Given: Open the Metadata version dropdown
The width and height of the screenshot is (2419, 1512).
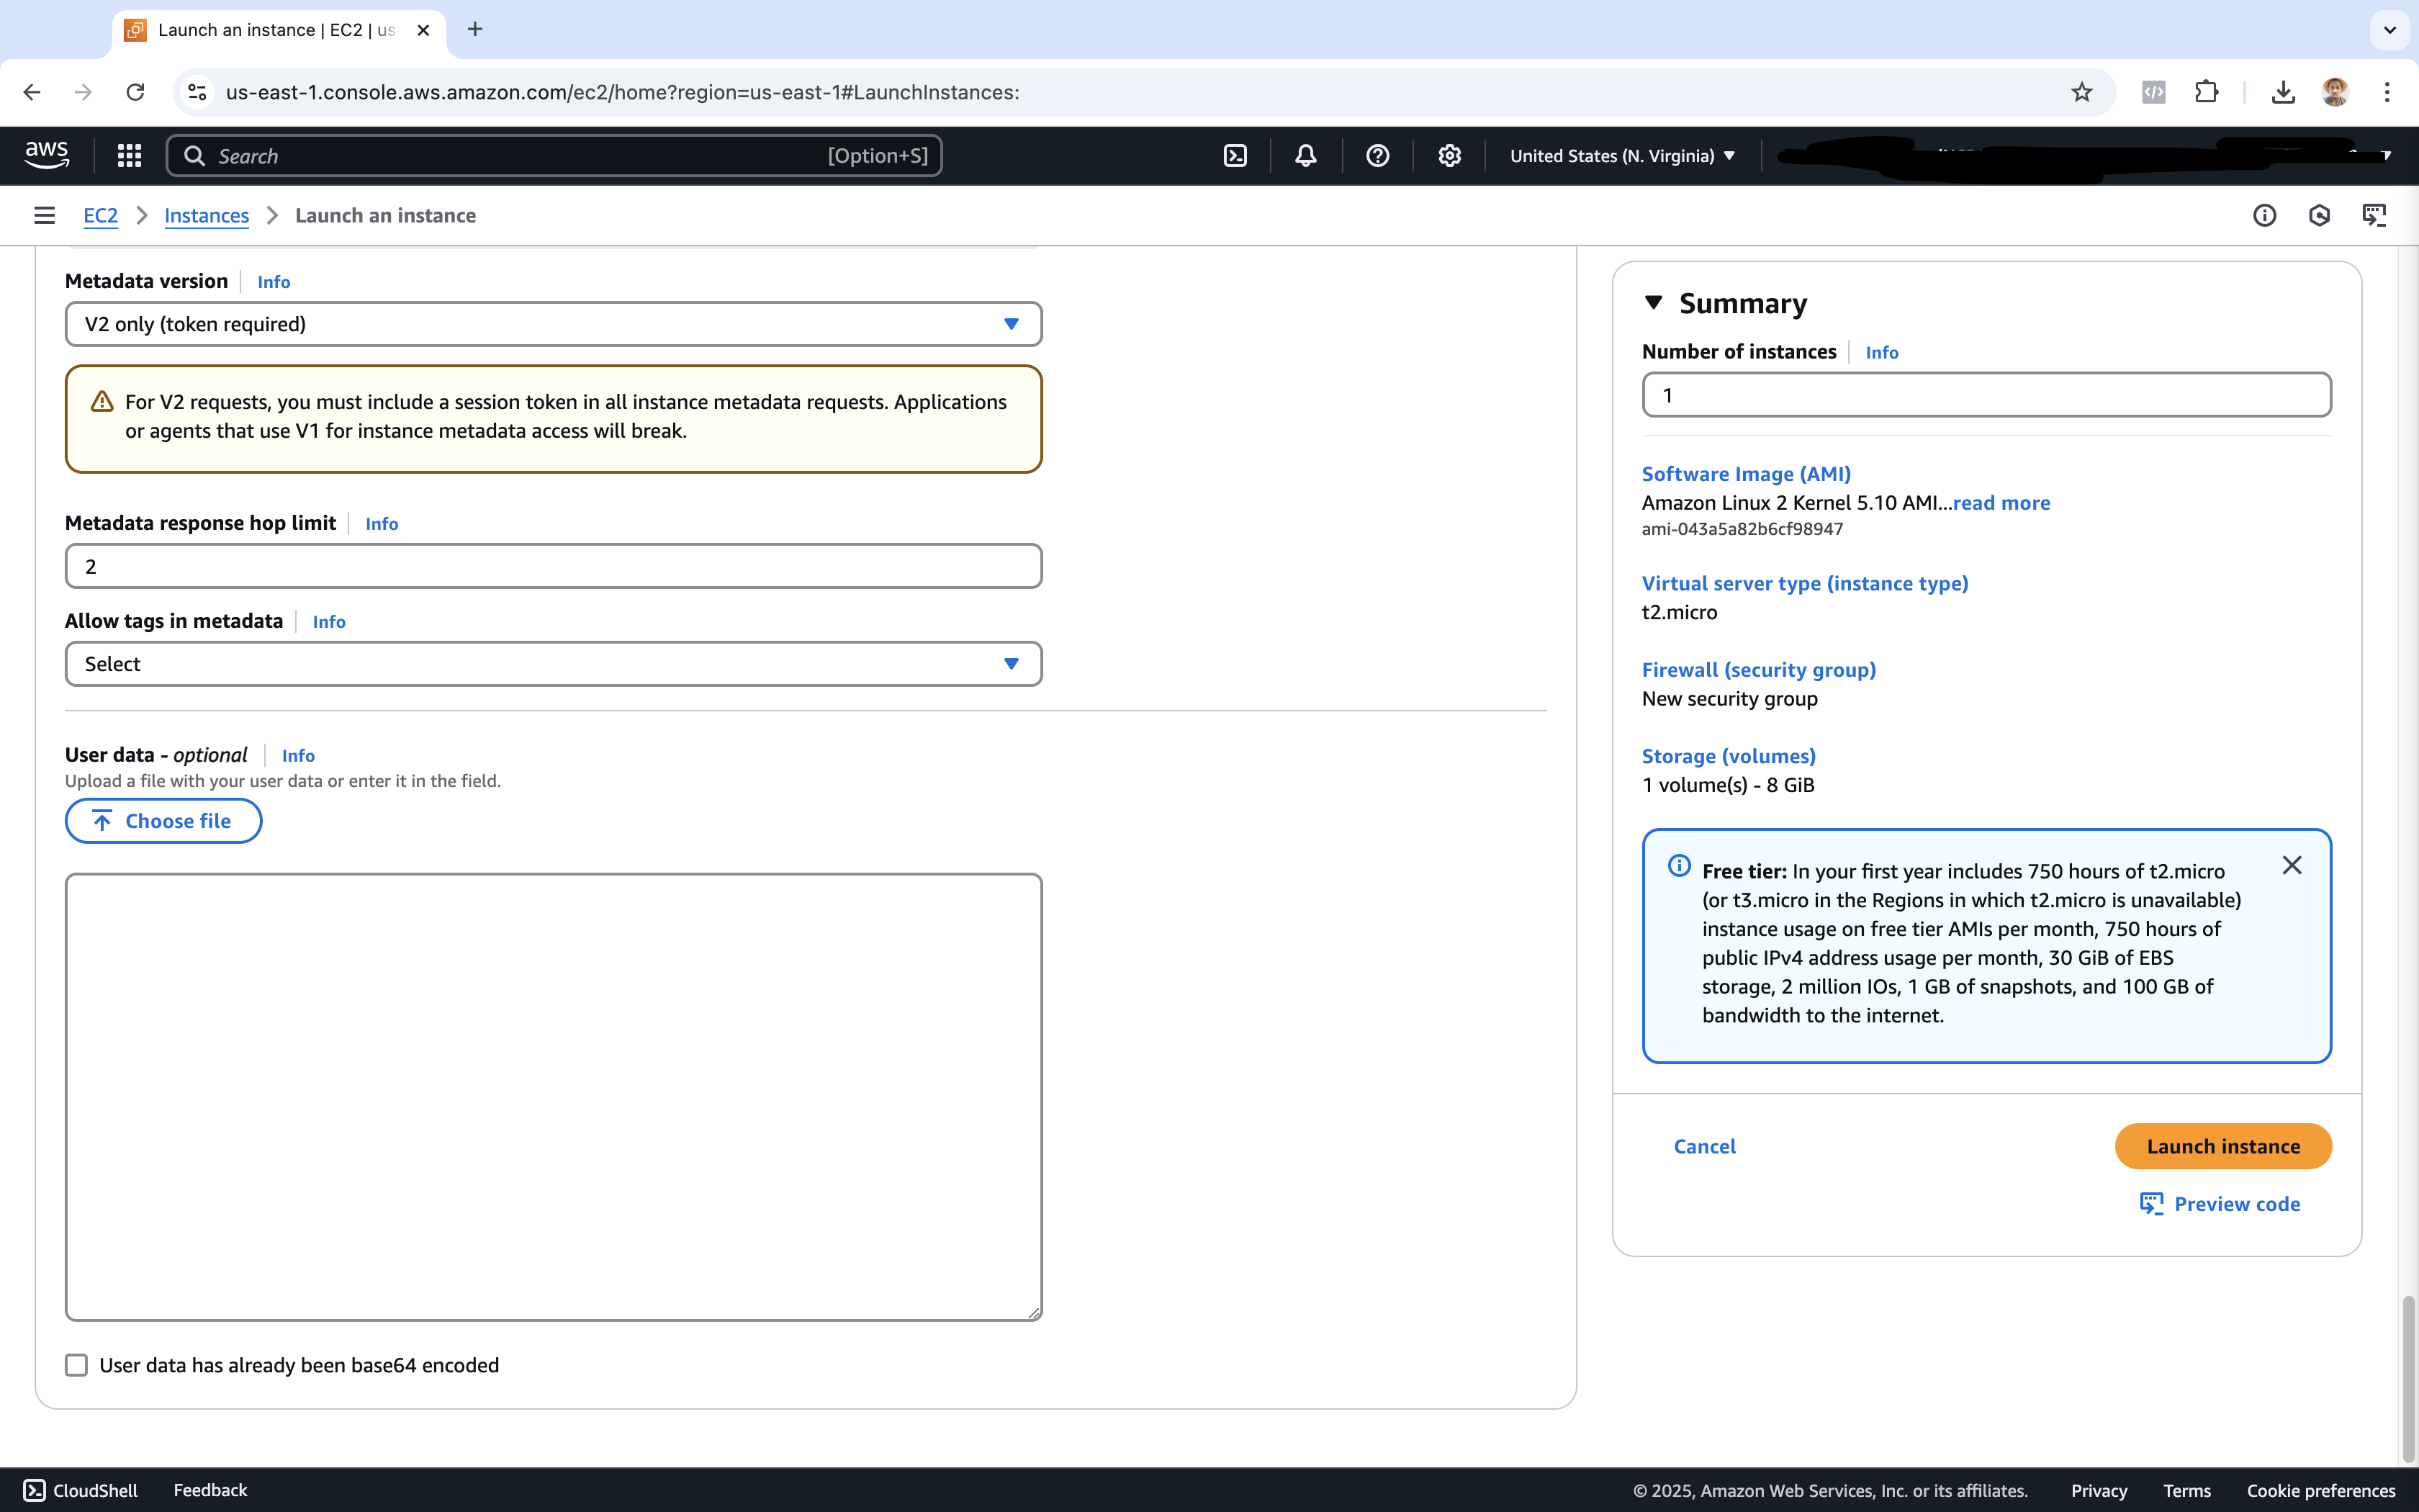Looking at the screenshot, I should (x=553, y=324).
